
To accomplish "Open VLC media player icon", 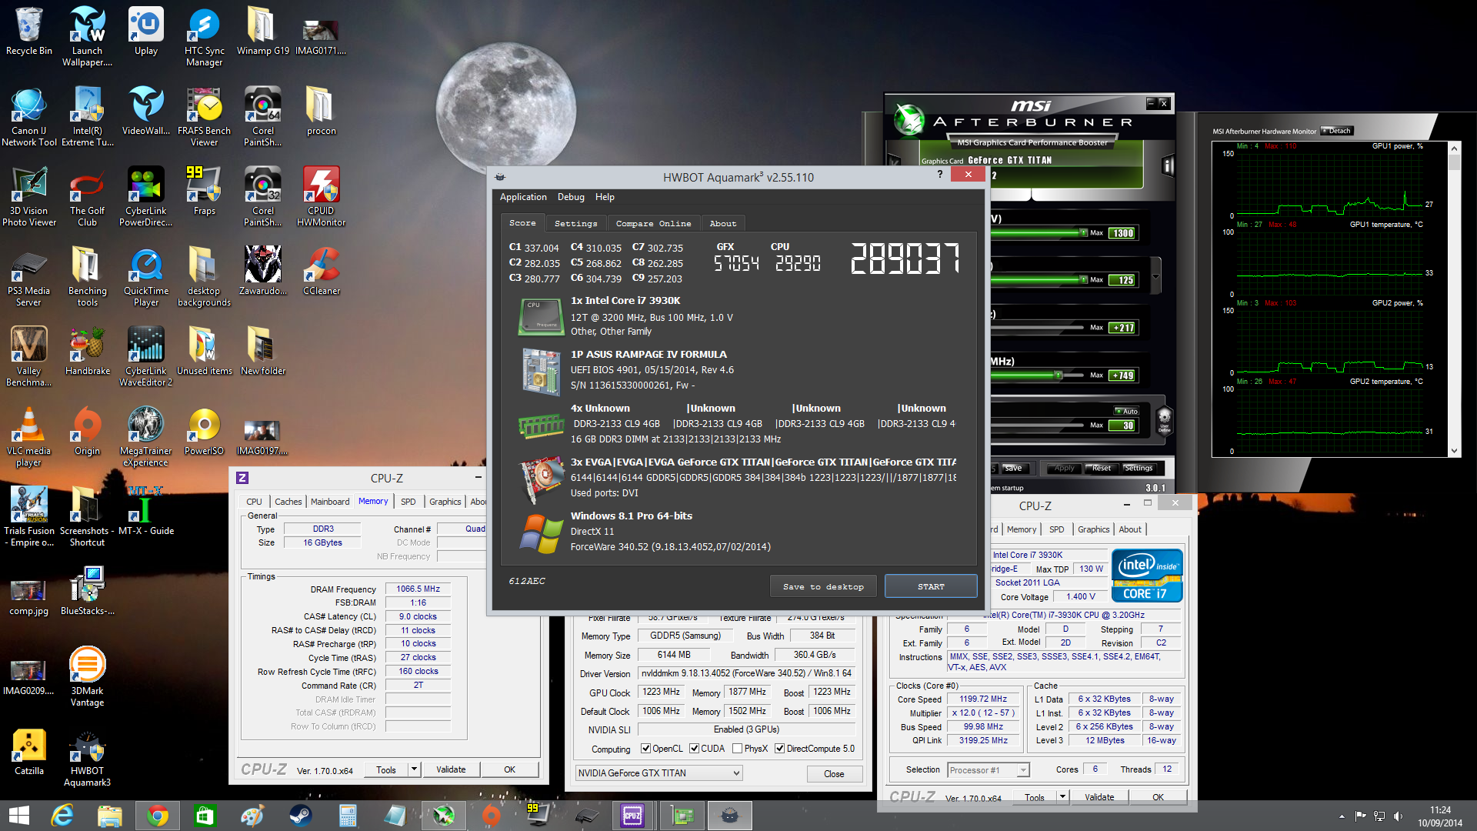I will pyautogui.click(x=29, y=436).
